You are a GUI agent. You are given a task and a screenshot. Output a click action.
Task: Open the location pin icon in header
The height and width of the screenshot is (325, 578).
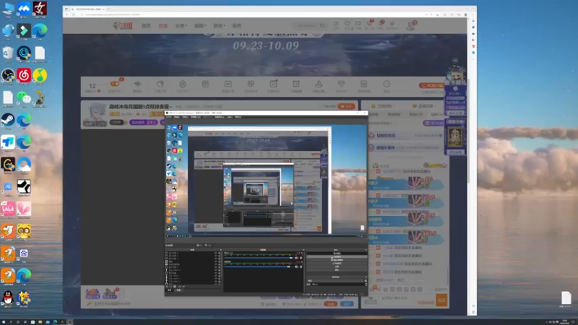pos(392,24)
